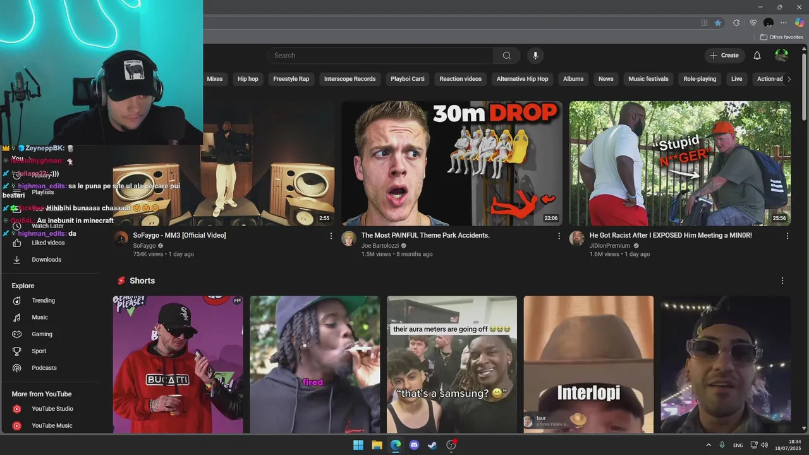
Task: Open Discord from the taskbar
Action: point(414,445)
